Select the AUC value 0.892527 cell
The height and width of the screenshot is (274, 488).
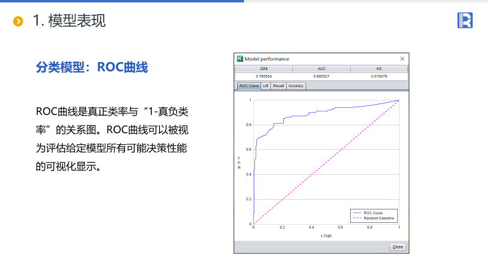pos(321,77)
